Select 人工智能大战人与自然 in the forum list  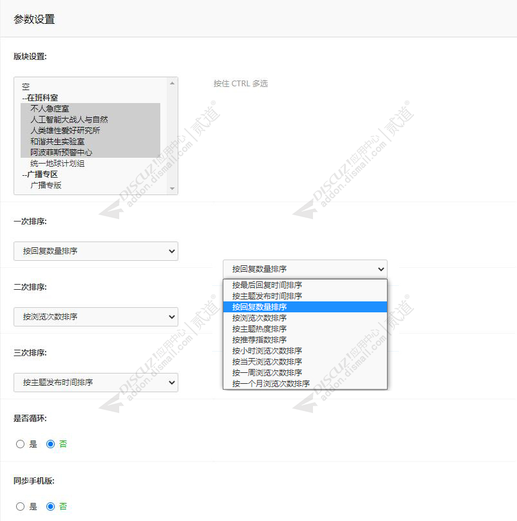90,120
